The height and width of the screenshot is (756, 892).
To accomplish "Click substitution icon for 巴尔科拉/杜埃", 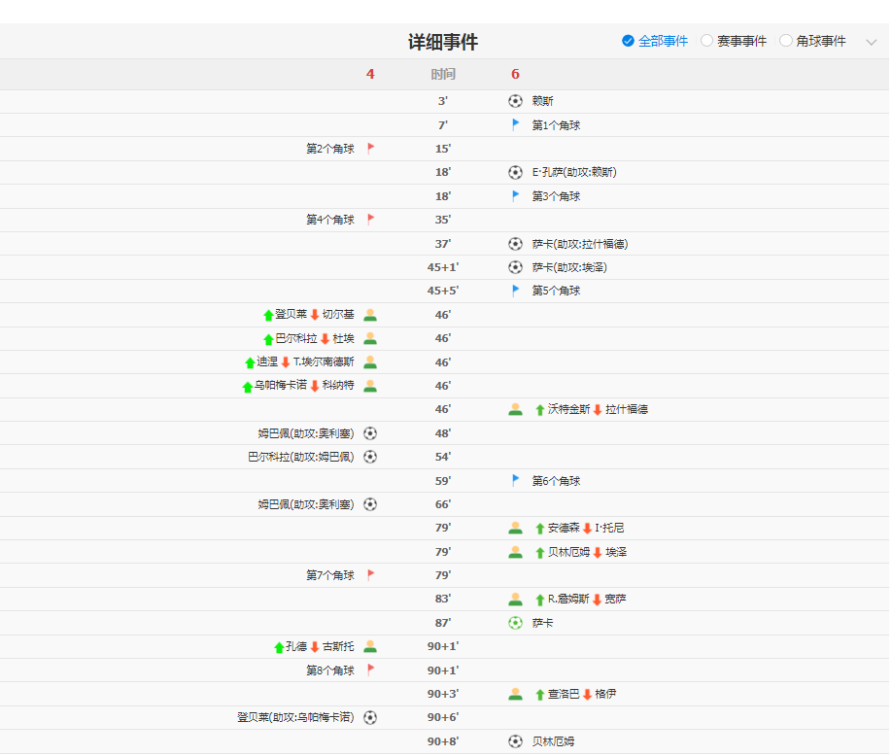I will (370, 338).
